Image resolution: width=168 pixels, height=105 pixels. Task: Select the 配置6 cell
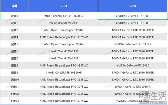15,51
